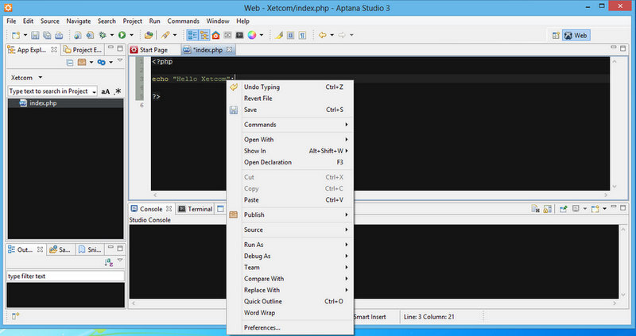This screenshot has height=336, width=636.
Task: Click the Save disk icon in toolbar
Action: pyautogui.click(x=35, y=35)
